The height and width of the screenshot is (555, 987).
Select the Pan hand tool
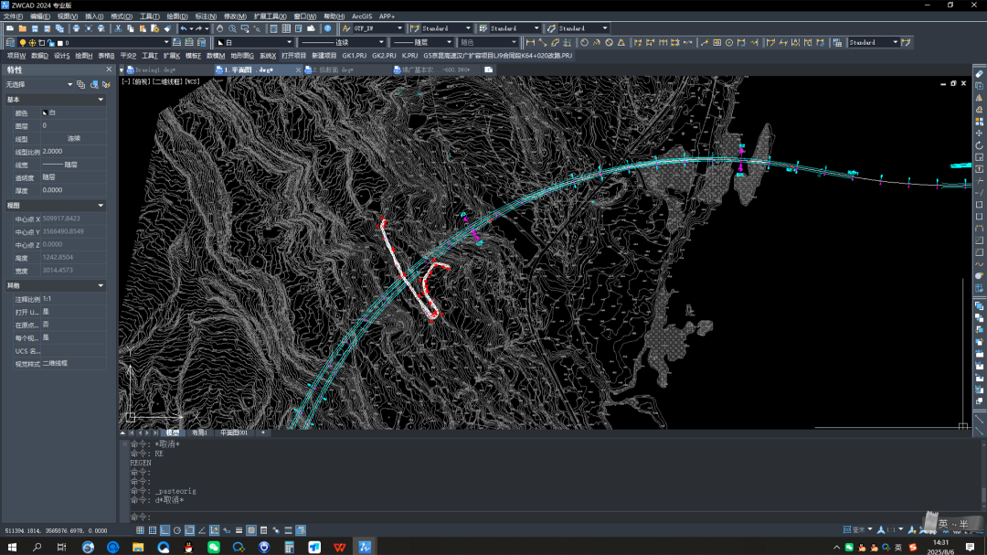click(219, 29)
